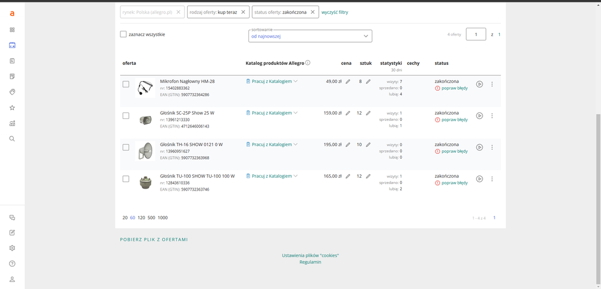Open more options menu for Mikrofon HM-28
Image resolution: width=601 pixels, height=289 pixels.
point(492,84)
